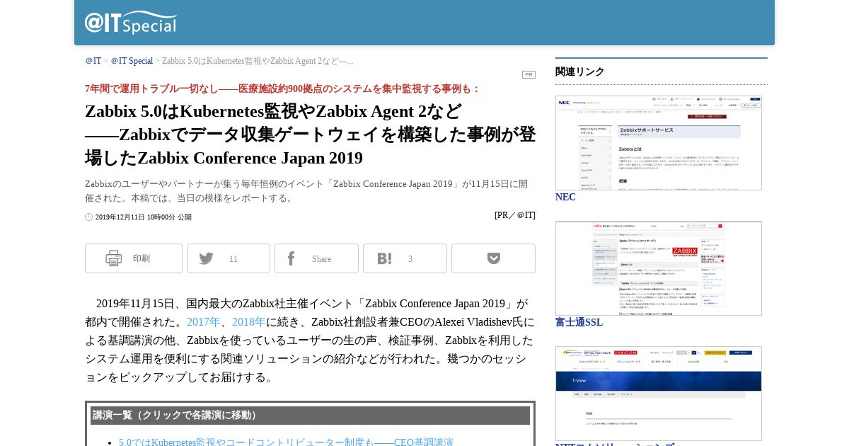This screenshot has height=446, width=849.
Task: Follow the 2018年 link in the article
Action: click(x=249, y=322)
